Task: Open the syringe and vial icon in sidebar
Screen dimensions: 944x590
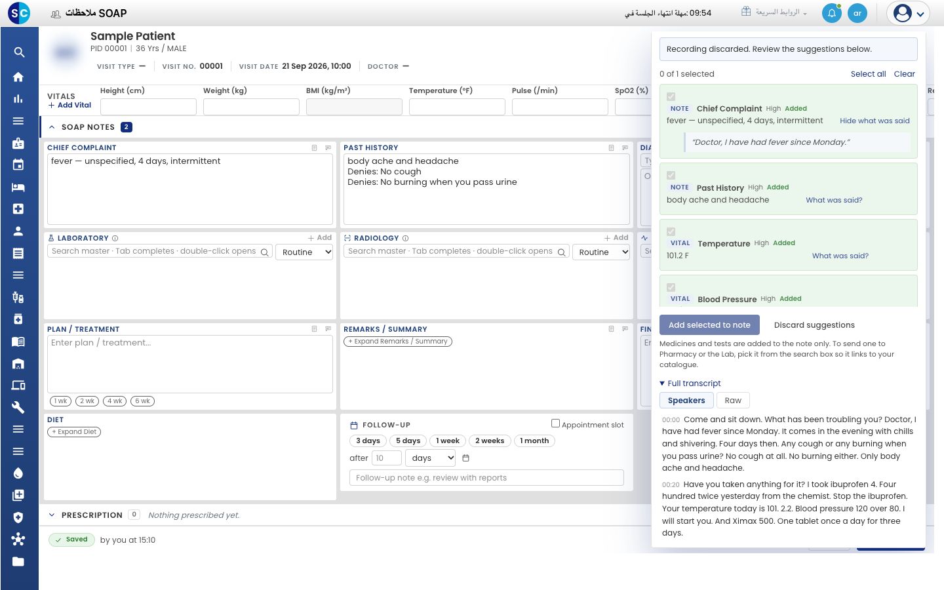Action: (18, 298)
